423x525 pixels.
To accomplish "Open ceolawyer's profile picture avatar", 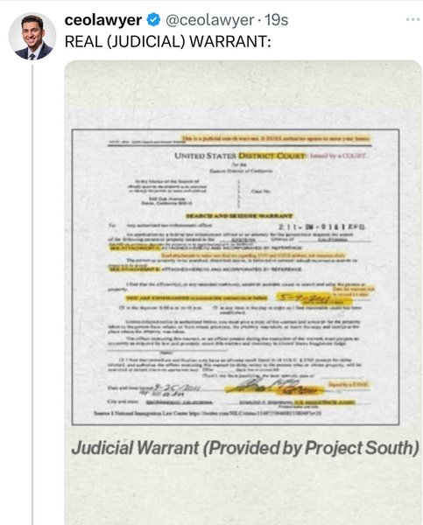I will pos(32,37).
